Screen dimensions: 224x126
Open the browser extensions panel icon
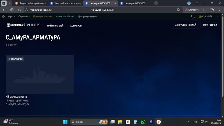(212, 10)
